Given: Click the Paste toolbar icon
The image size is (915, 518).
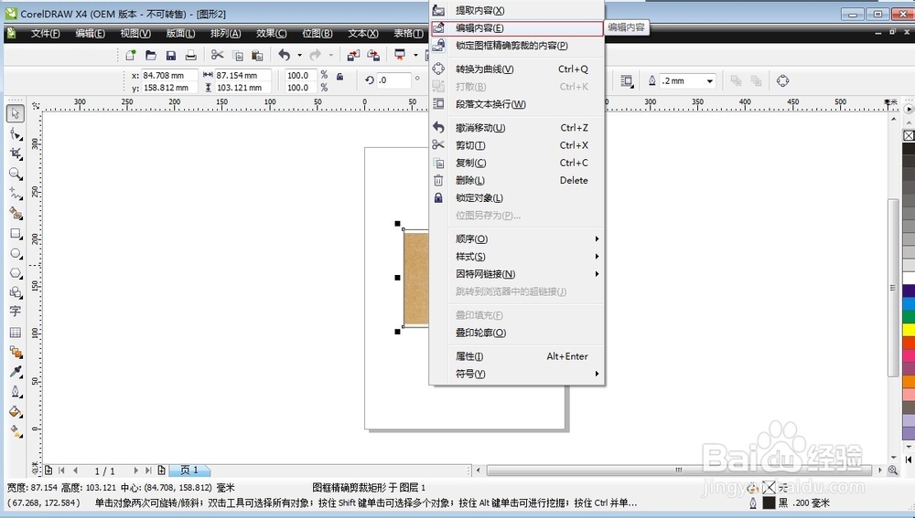Looking at the screenshot, I should point(257,56).
